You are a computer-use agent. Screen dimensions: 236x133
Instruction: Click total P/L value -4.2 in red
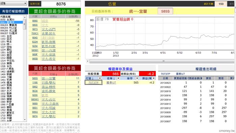pyautogui.click(x=147, y=74)
